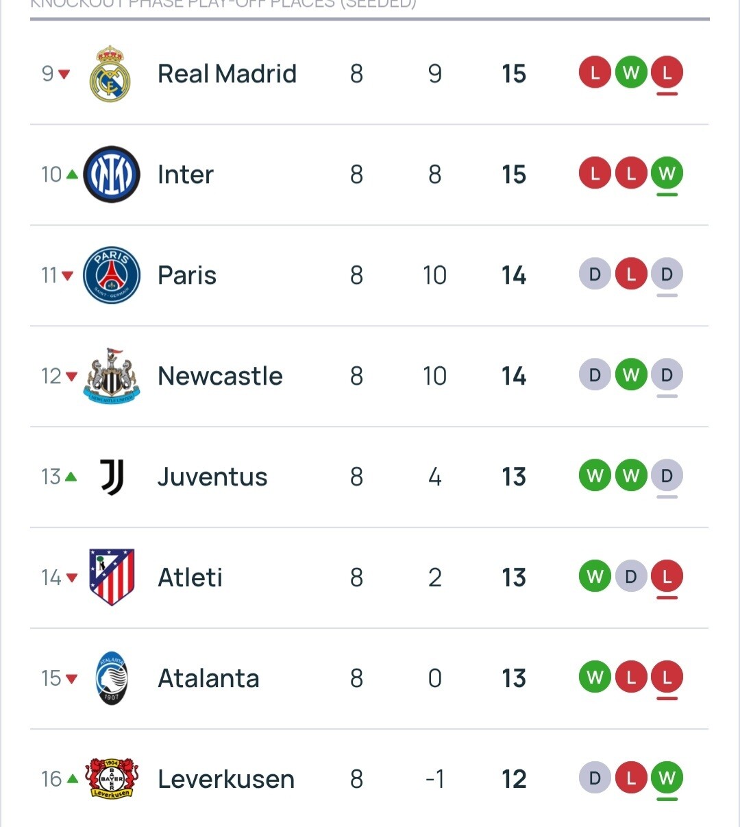Click Atalanta's 13 points value
This screenshot has width=740, height=827.
(x=514, y=678)
